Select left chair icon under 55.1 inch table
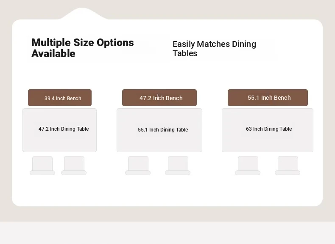The image size is (335, 244). pos(138,166)
